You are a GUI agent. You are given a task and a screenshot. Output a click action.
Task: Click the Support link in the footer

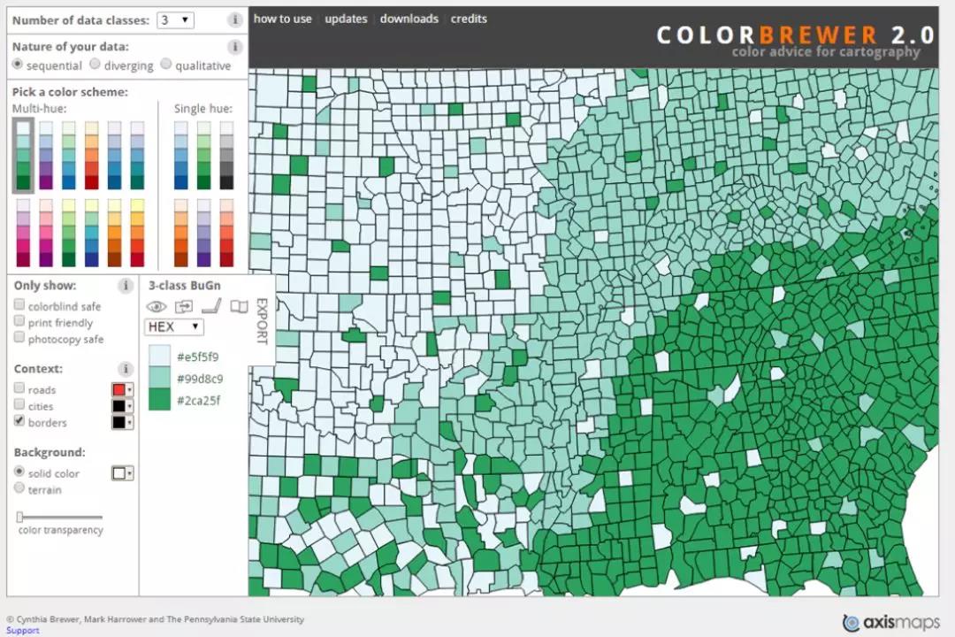point(22,630)
